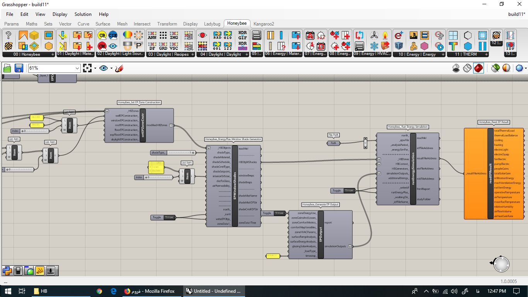528x297 pixels.
Task: Click the zoom extents icon
Action: 87,68
